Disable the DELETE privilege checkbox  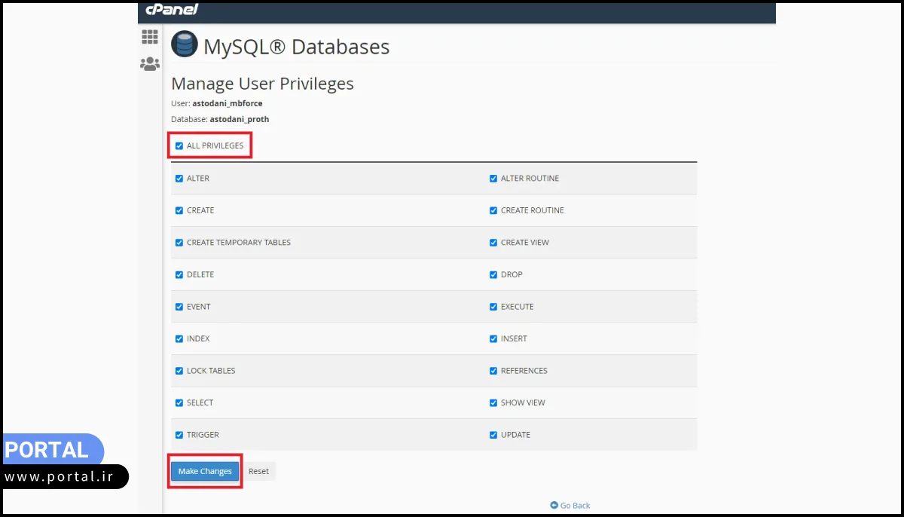point(179,275)
